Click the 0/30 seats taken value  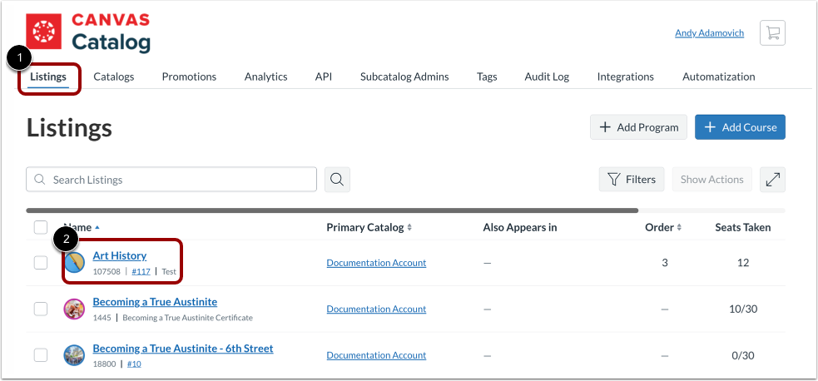pyautogui.click(x=743, y=355)
